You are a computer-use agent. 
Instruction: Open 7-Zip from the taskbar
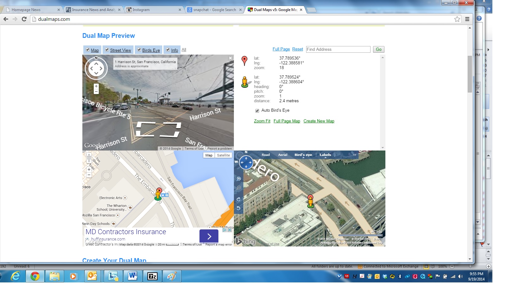point(152,276)
